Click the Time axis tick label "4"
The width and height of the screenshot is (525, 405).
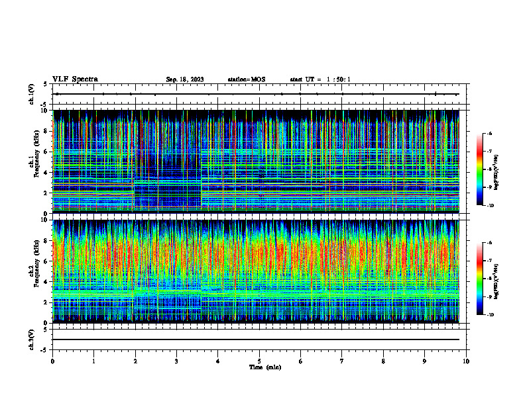[218, 361]
